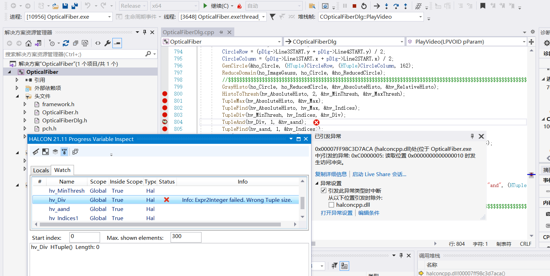Toggle breakpoint on line 805
The image size is (550, 276).
click(165, 129)
